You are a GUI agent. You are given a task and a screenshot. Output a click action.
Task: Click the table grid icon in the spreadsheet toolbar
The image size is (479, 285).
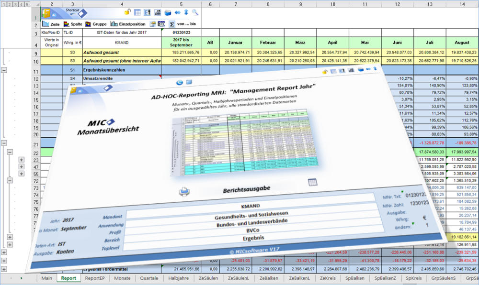(137, 12)
